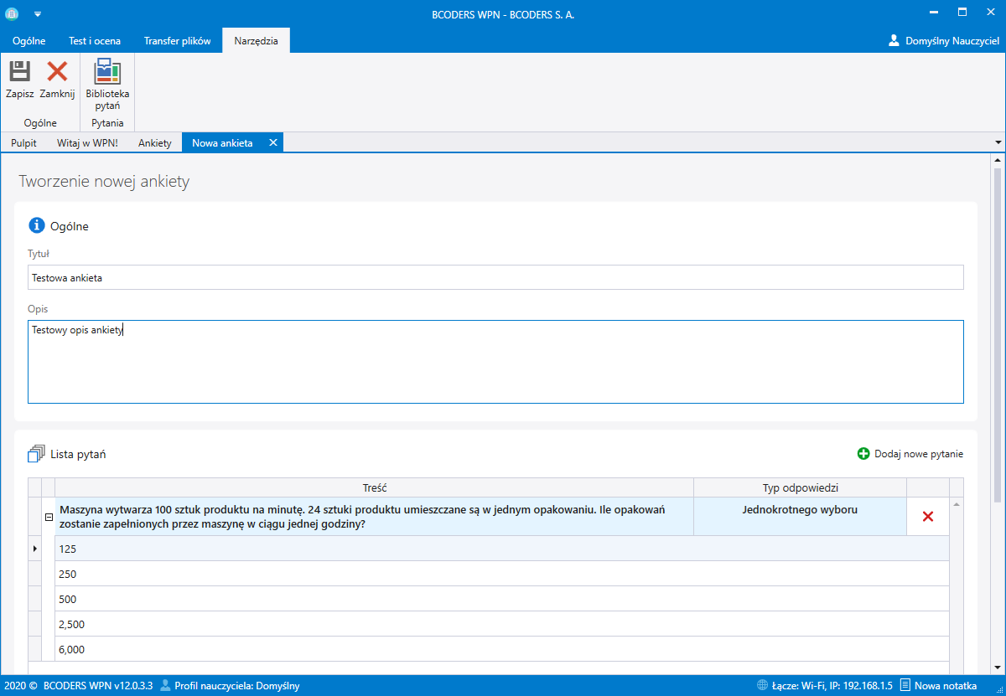The width and height of the screenshot is (1006, 696).
Task: Click the Opis description text area
Action: pos(495,362)
